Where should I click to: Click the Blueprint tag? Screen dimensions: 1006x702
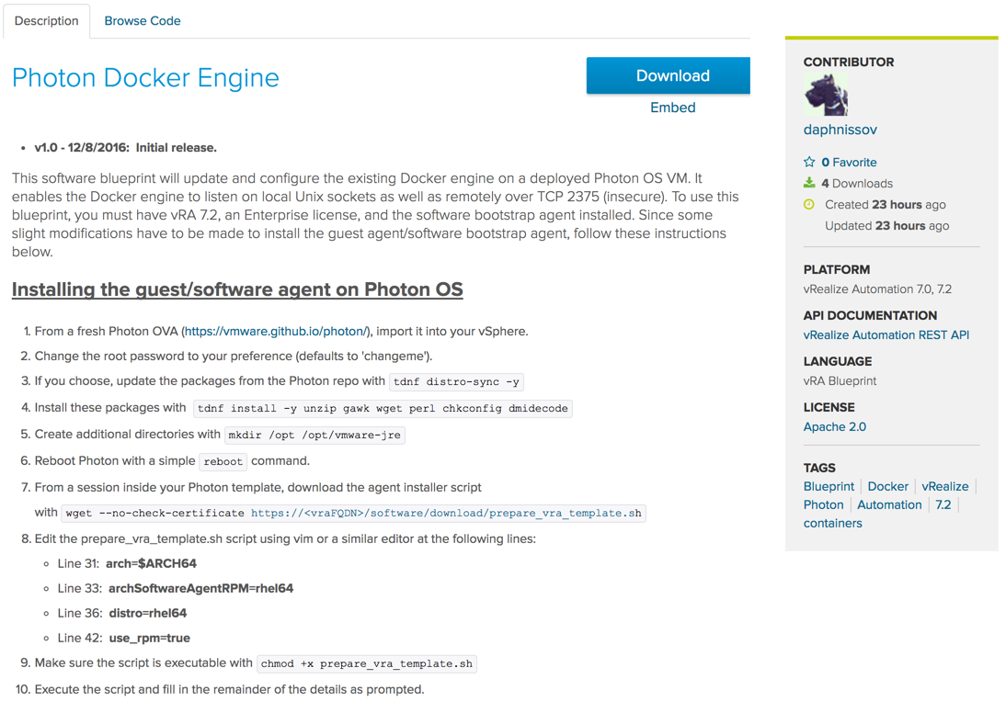[829, 486]
